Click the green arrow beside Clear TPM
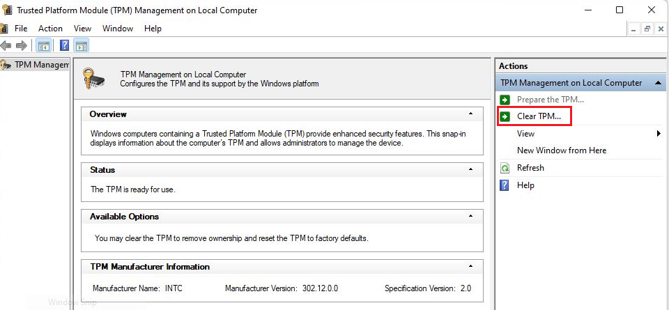The height and width of the screenshot is (310, 669). click(x=505, y=116)
